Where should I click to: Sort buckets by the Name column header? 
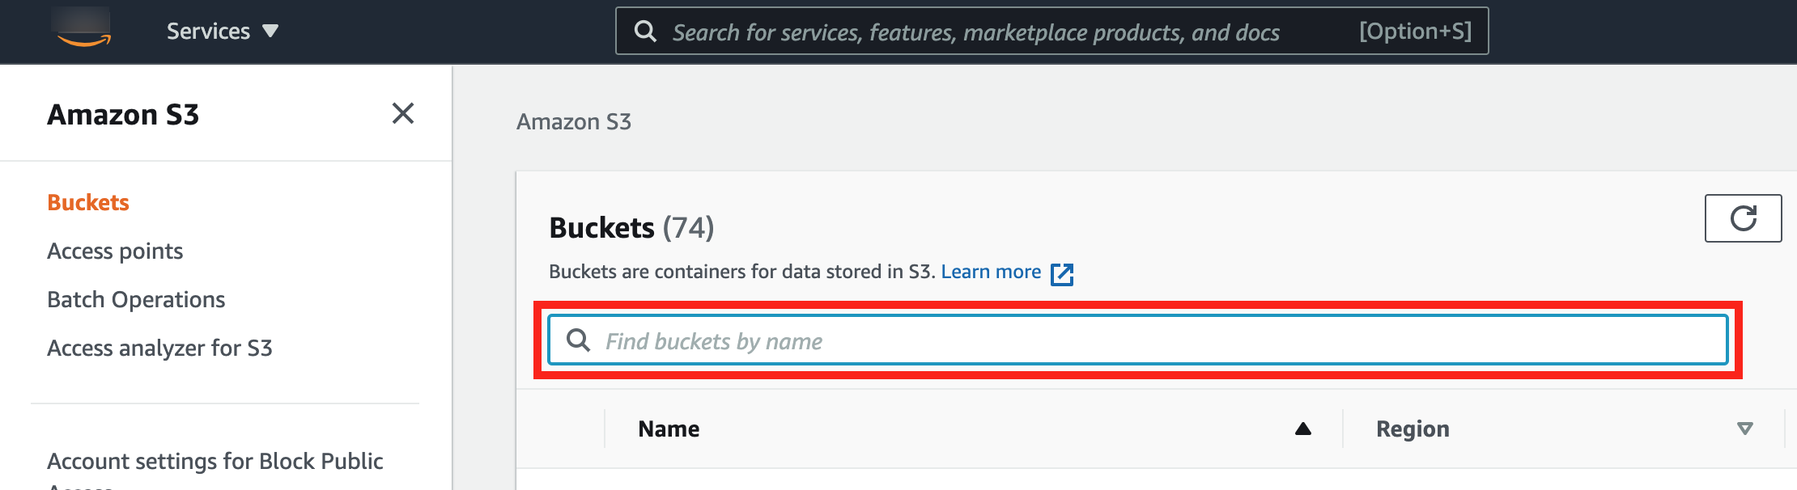[669, 429]
